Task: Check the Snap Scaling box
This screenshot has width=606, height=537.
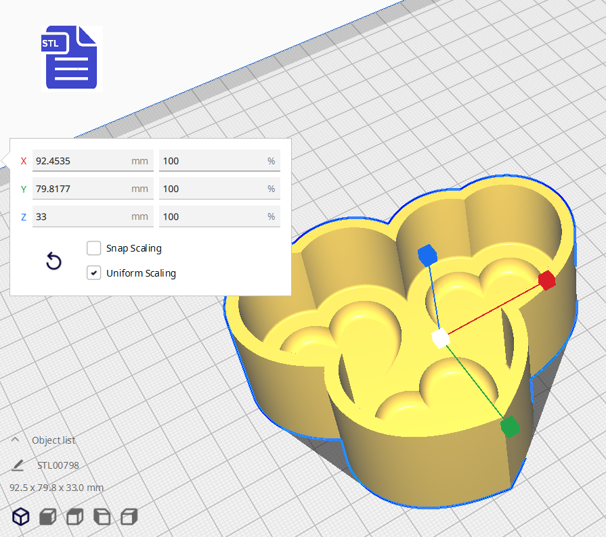Action: (93, 248)
